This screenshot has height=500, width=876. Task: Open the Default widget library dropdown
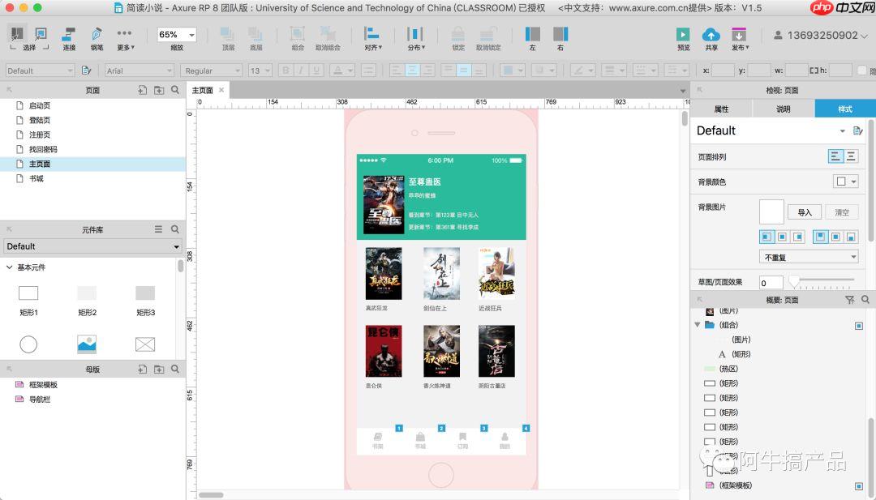[92, 246]
